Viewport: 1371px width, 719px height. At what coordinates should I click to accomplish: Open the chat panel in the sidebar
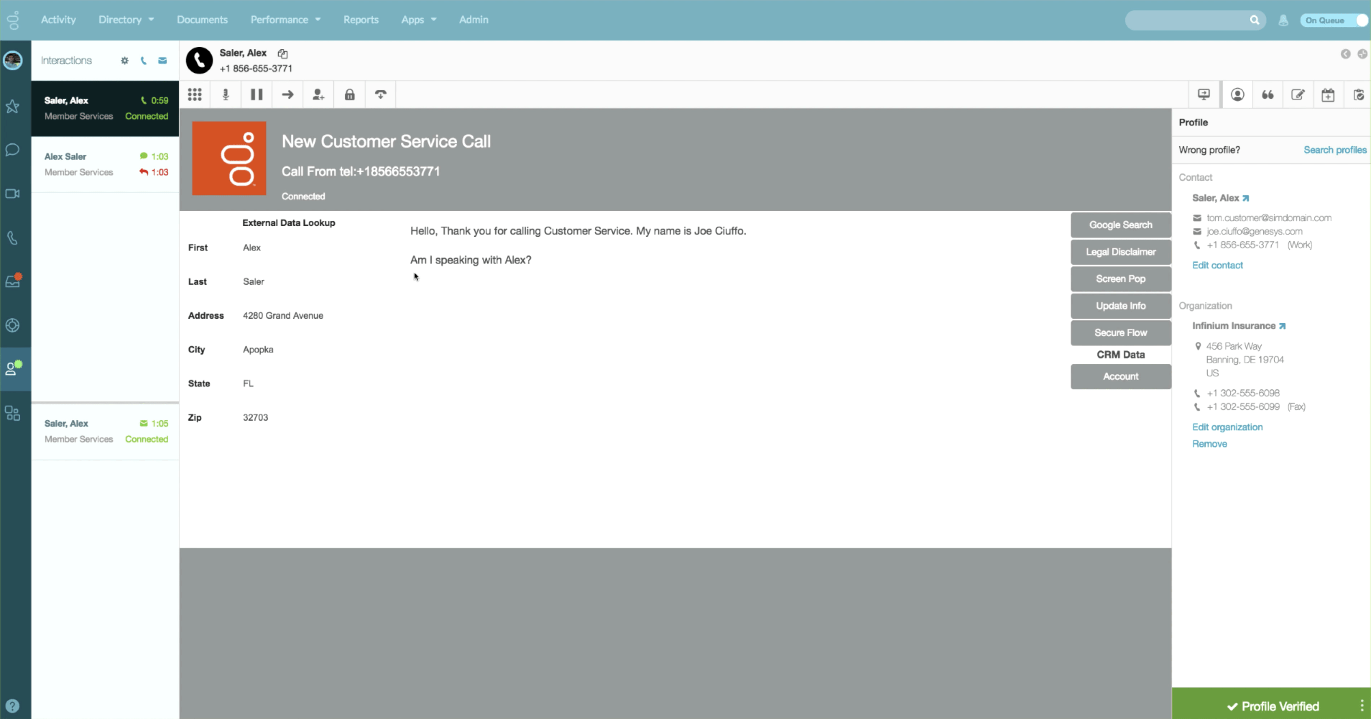(11, 150)
